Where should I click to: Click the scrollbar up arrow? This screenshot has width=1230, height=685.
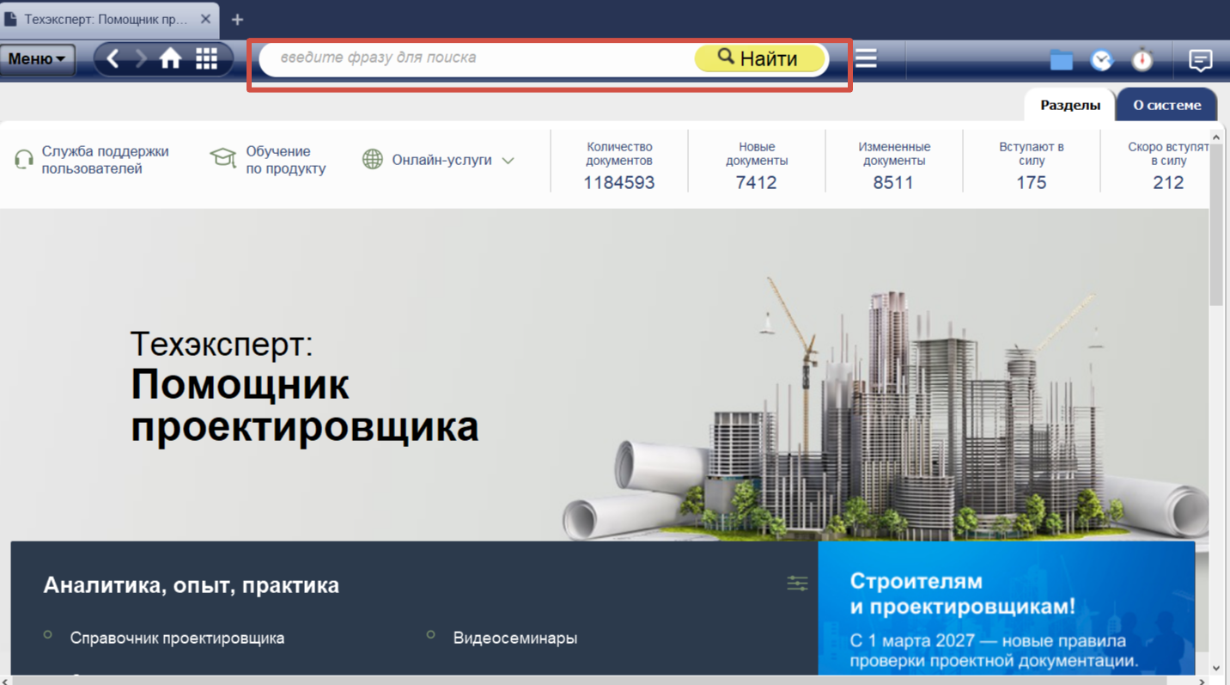click(x=1216, y=138)
